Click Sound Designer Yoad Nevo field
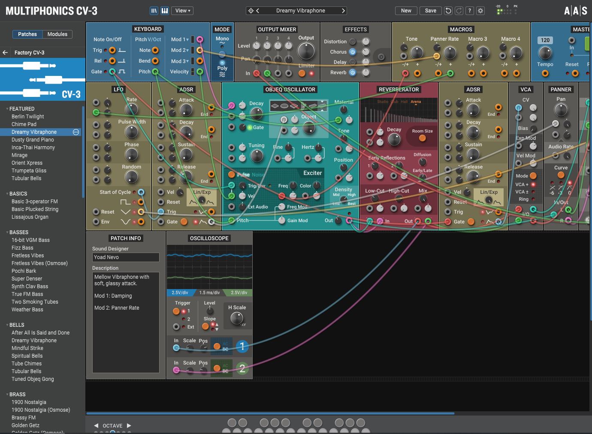 [x=126, y=257]
